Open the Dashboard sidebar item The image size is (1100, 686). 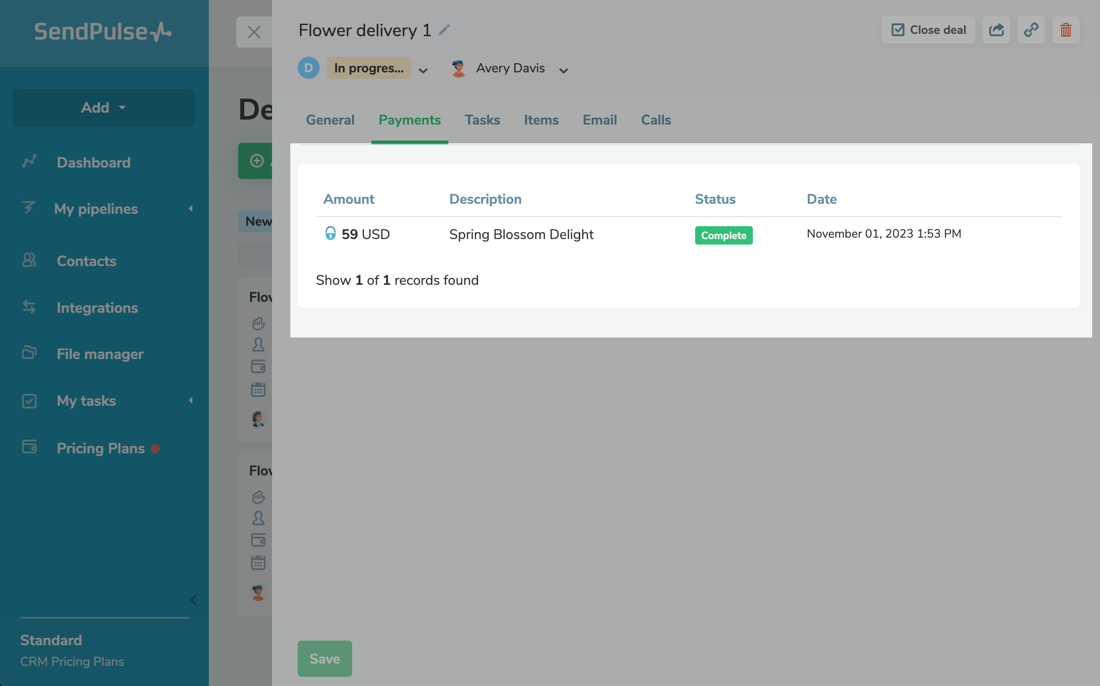pos(93,163)
